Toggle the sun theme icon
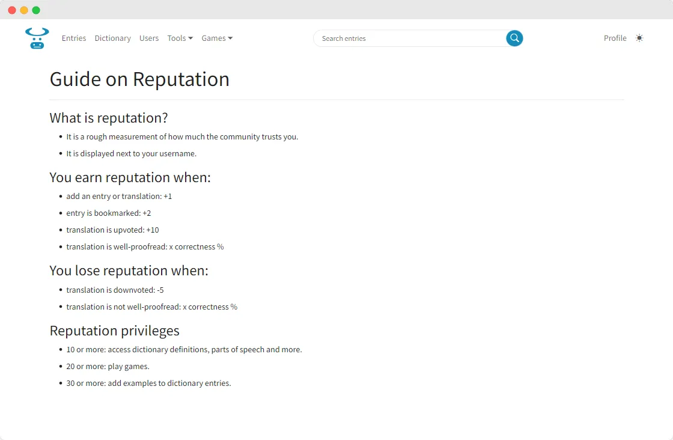The image size is (673, 440). pyautogui.click(x=639, y=38)
